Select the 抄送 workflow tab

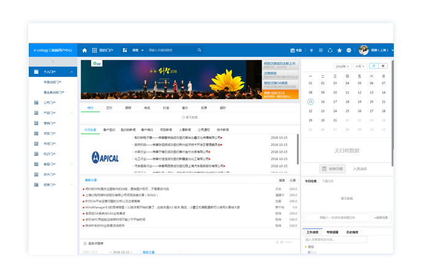click(x=166, y=108)
